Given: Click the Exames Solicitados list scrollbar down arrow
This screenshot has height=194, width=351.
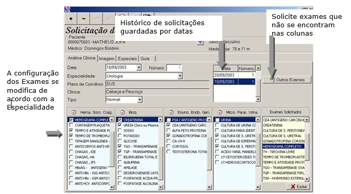Looking at the screenshot, I should (307, 179).
